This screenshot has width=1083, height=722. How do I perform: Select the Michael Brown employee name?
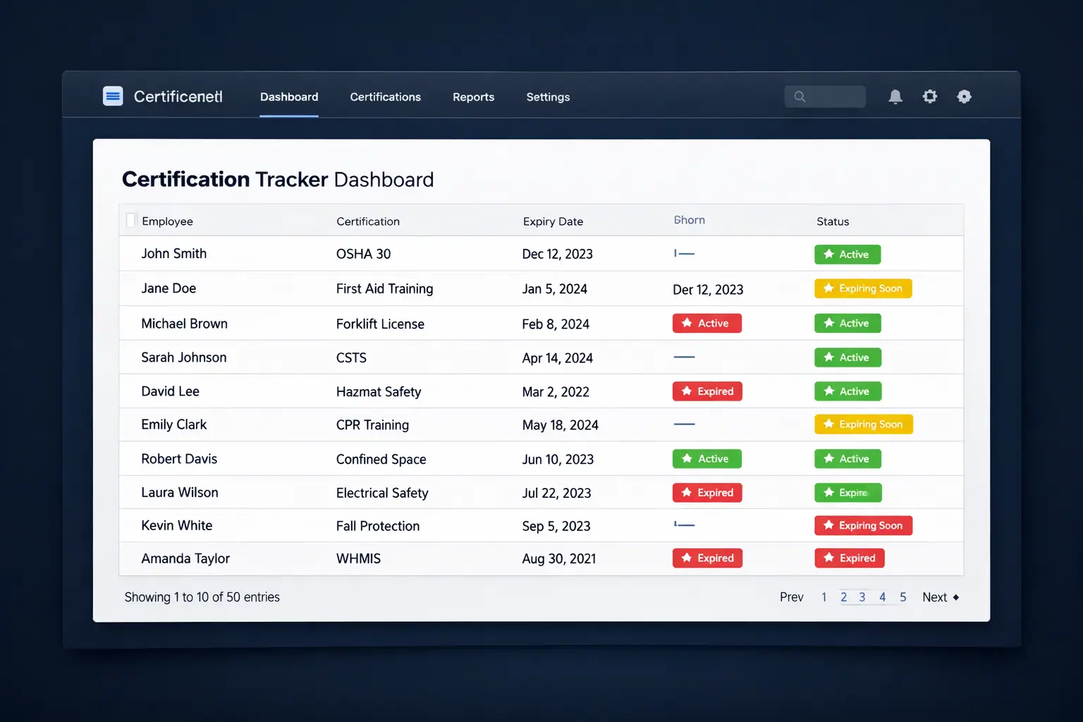coord(184,324)
